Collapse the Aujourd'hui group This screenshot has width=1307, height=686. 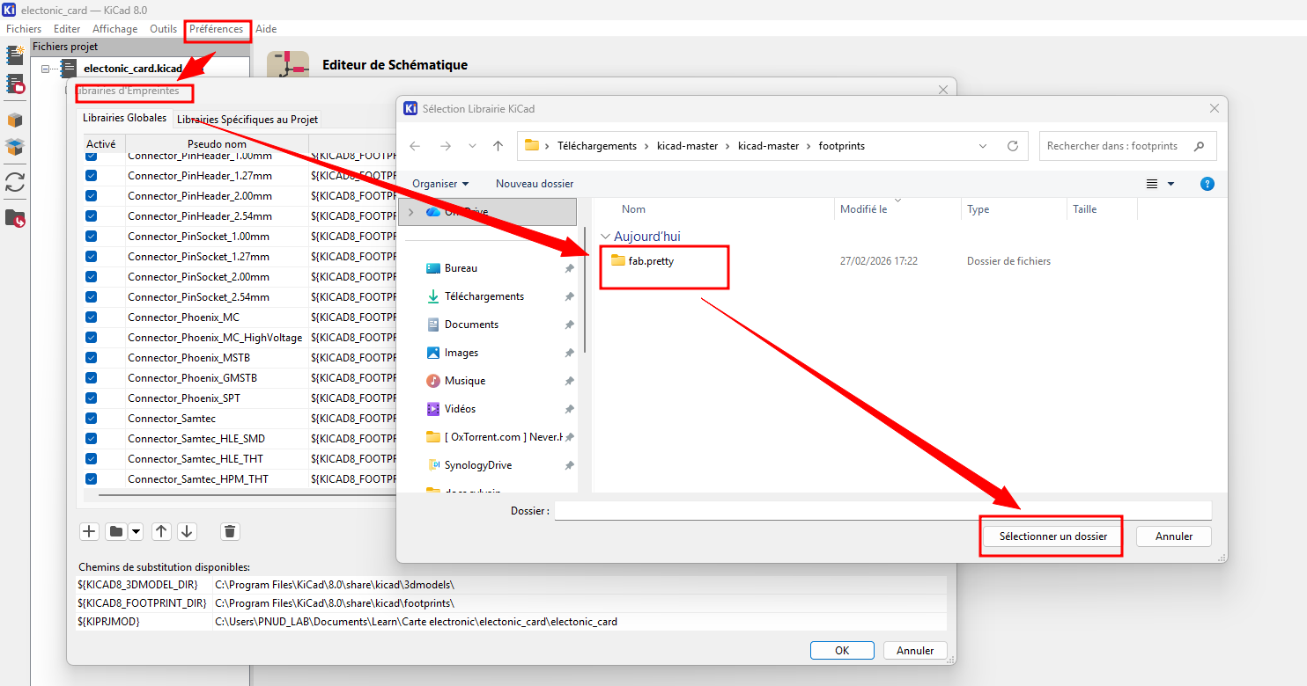coord(606,237)
